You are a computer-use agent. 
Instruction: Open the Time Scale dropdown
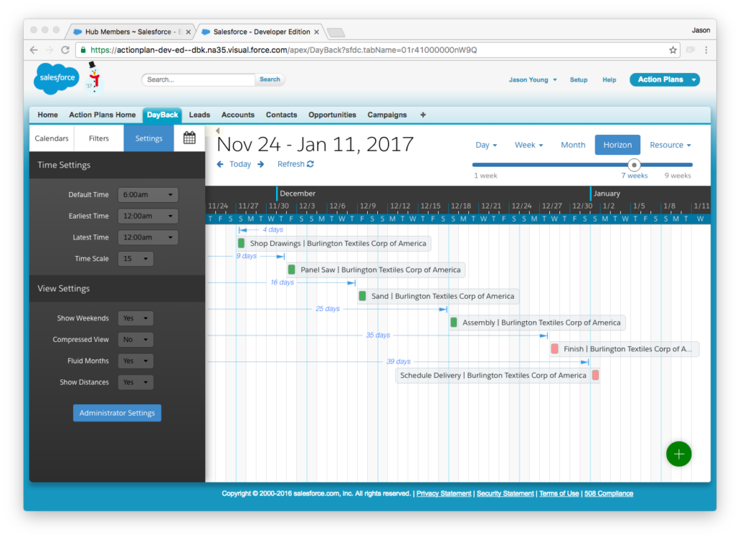coord(135,258)
